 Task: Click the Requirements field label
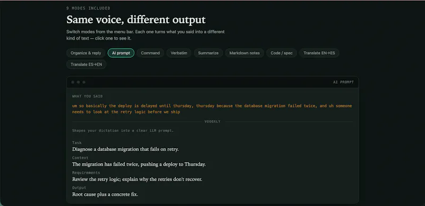tap(86, 173)
